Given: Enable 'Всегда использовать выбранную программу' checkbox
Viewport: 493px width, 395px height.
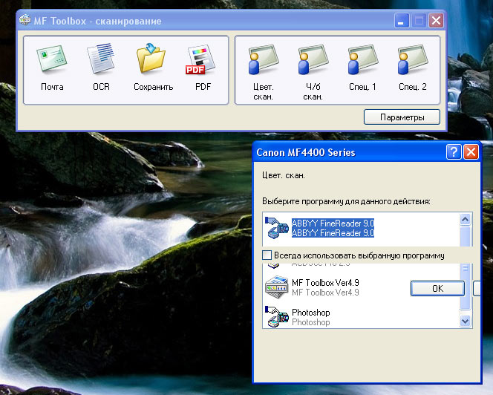Looking at the screenshot, I should [x=267, y=255].
